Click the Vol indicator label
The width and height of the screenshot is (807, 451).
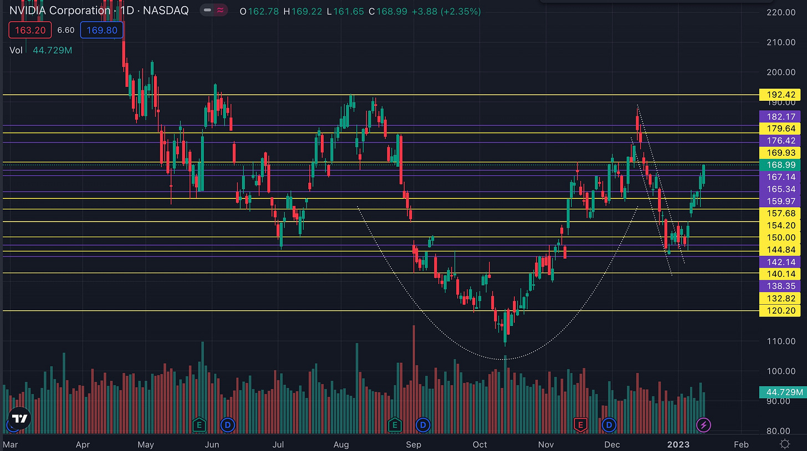16,50
